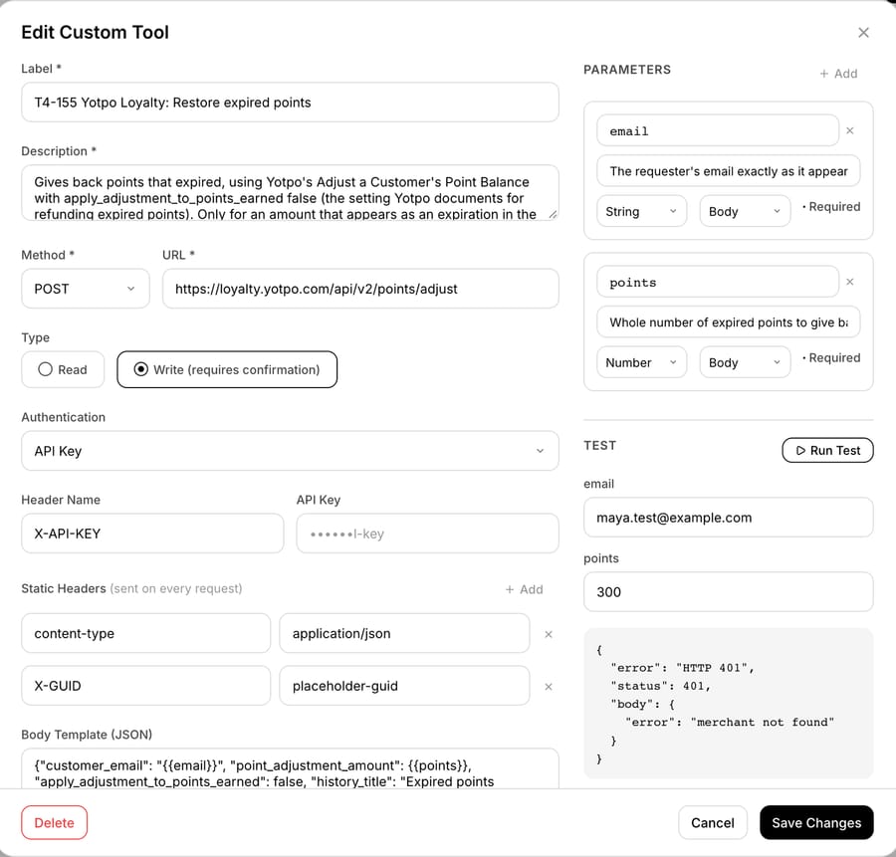The height and width of the screenshot is (857, 896).
Task: Edit the email parameter name field
Action: 717,130
